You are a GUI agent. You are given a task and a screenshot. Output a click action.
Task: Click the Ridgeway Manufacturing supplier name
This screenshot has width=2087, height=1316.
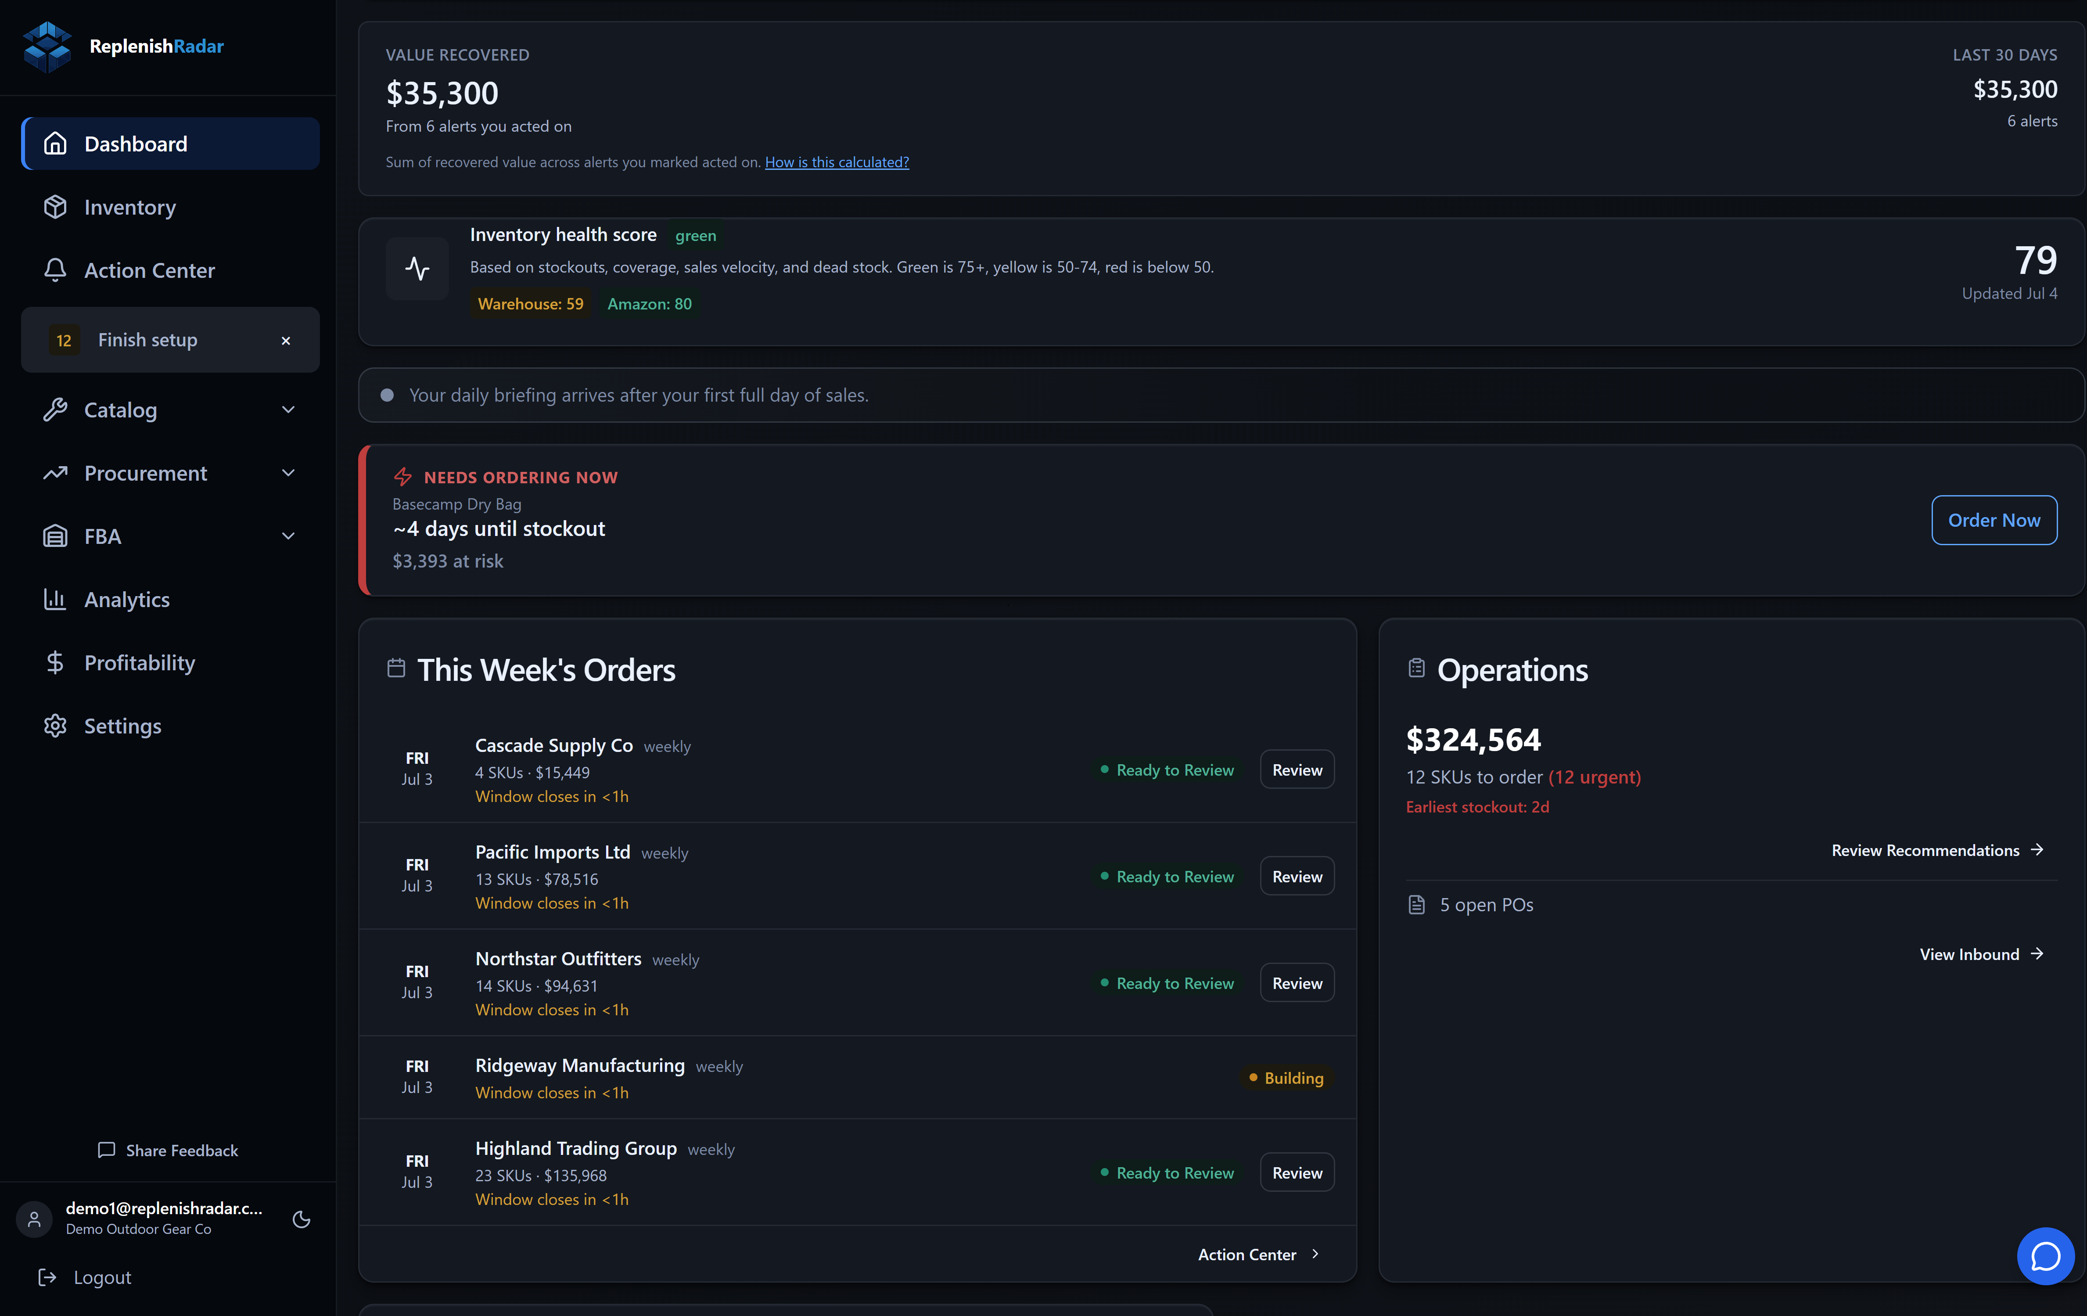tap(580, 1065)
